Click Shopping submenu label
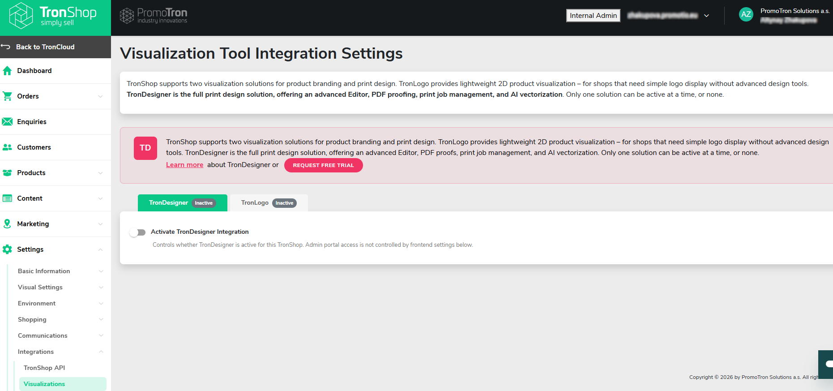 click(x=32, y=319)
